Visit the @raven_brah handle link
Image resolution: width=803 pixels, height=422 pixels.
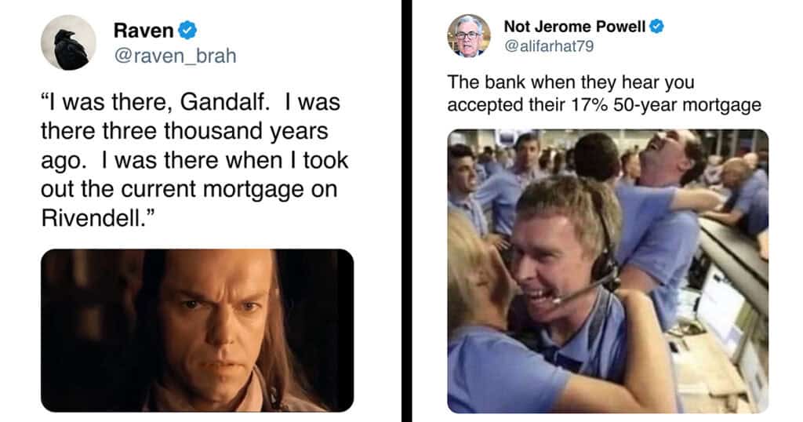pos(175,56)
